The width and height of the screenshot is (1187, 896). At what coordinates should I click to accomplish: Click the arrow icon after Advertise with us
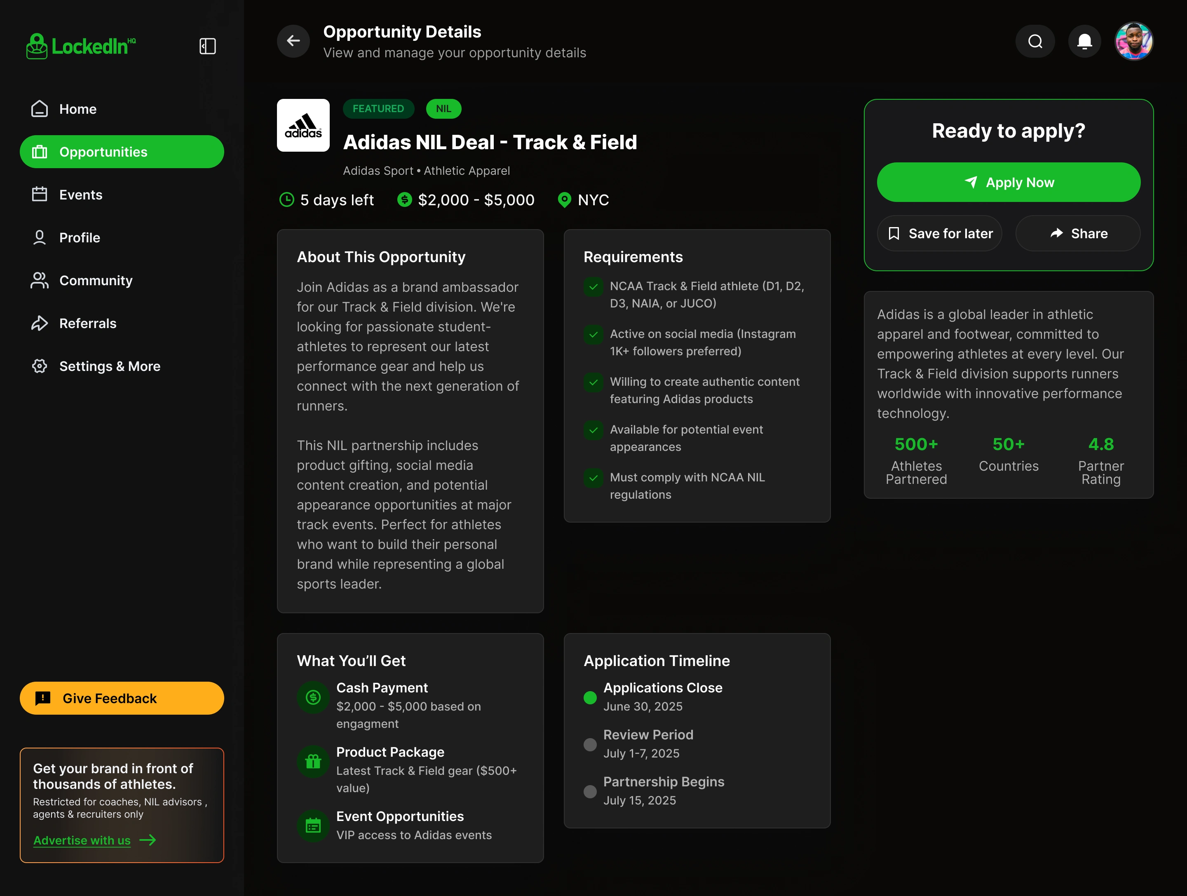(148, 840)
